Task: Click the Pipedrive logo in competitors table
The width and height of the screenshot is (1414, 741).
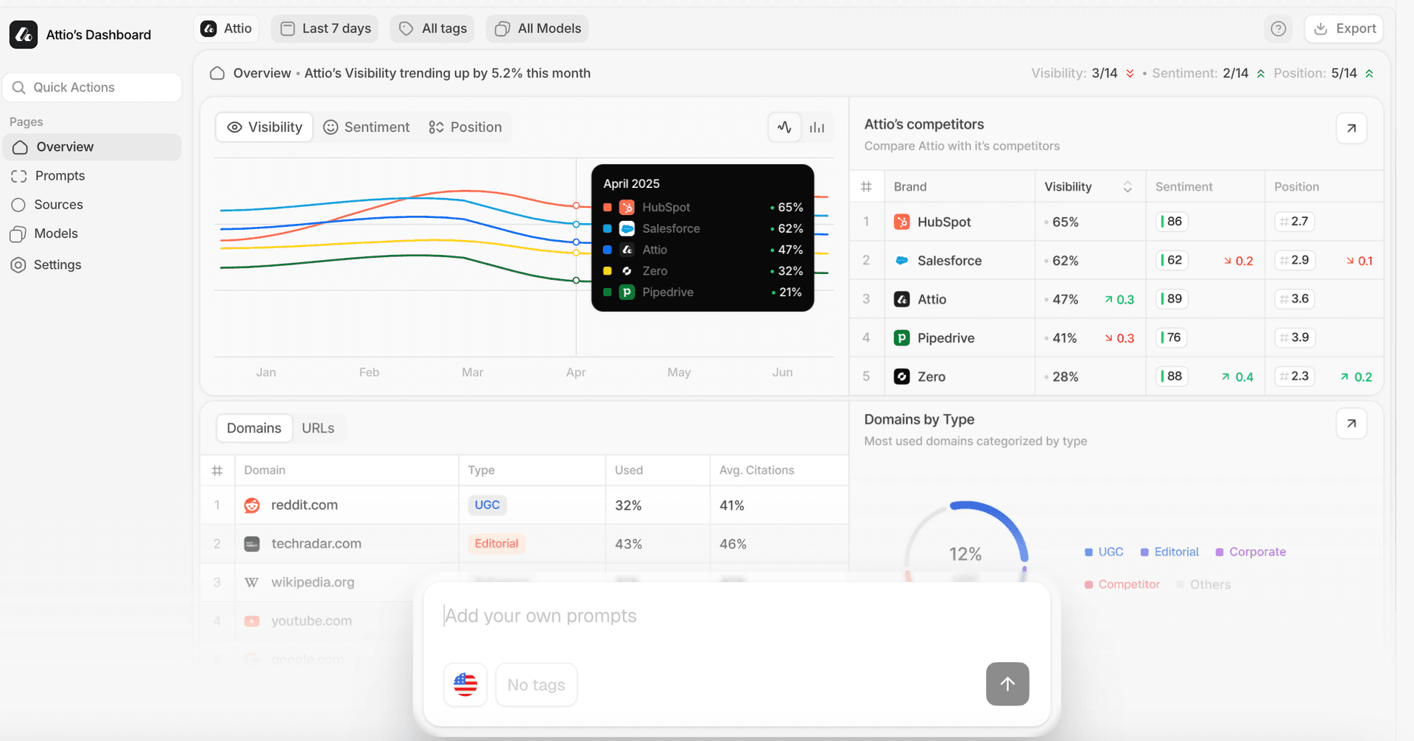Action: [x=901, y=338]
